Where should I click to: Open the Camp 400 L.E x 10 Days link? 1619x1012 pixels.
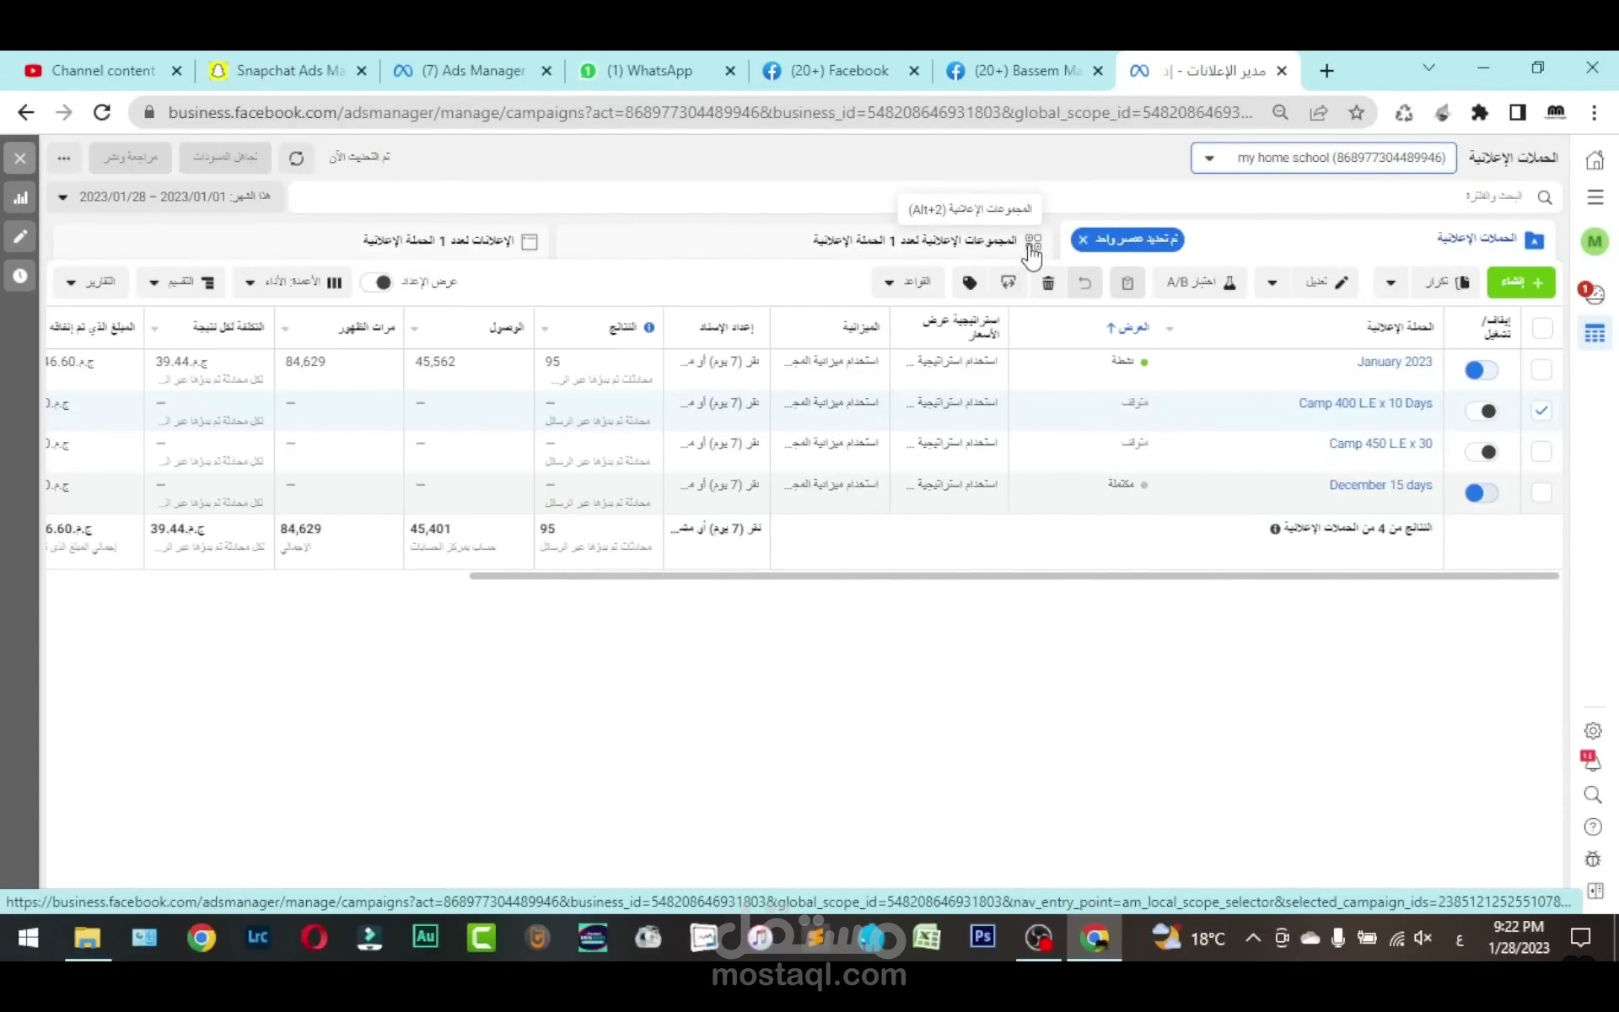click(1364, 403)
